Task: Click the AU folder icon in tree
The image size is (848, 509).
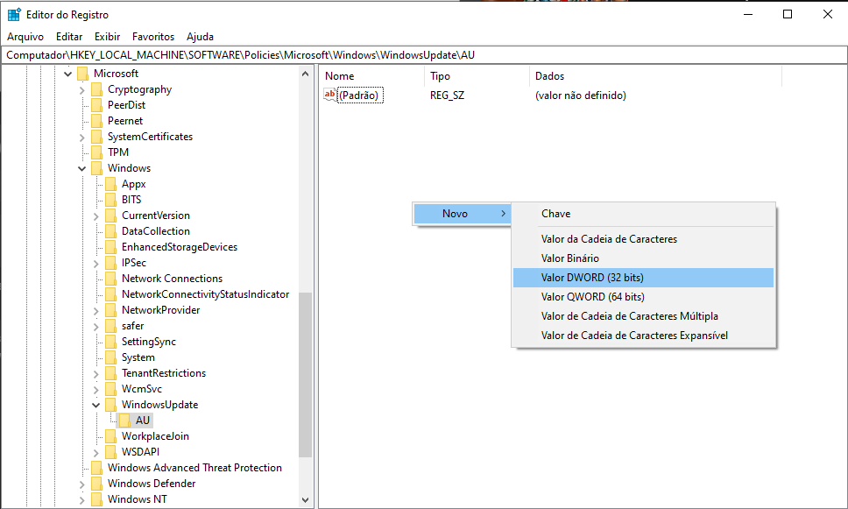Action: coord(125,421)
